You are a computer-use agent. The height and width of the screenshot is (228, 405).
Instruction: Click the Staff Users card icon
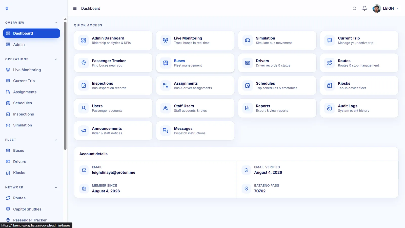pos(166,108)
